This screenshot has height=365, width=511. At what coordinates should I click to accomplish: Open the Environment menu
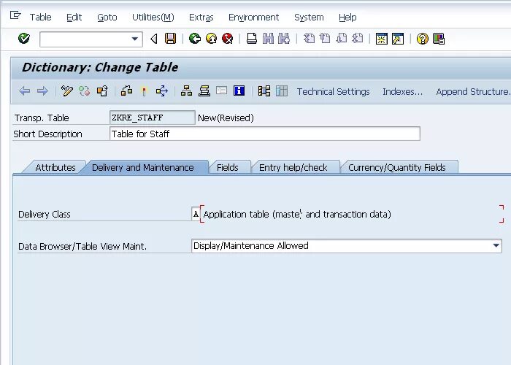tap(253, 18)
